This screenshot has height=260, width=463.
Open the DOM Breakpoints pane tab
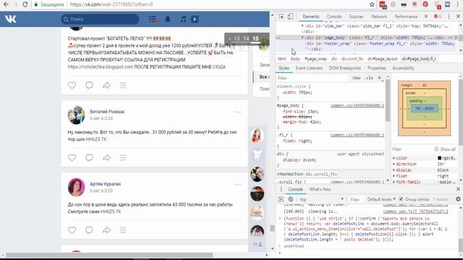point(345,68)
